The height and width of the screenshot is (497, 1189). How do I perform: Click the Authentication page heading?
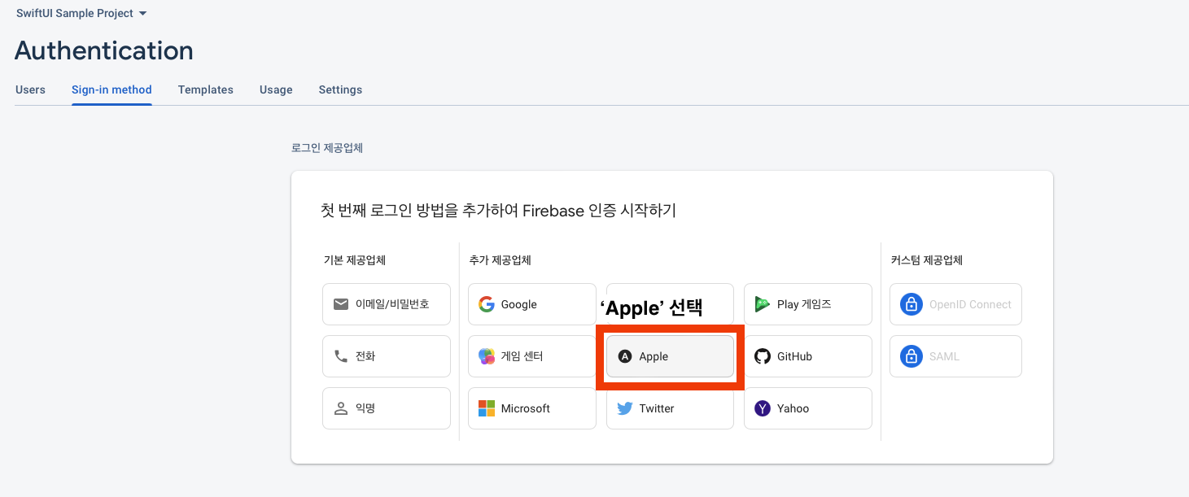pyautogui.click(x=104, y=50)
